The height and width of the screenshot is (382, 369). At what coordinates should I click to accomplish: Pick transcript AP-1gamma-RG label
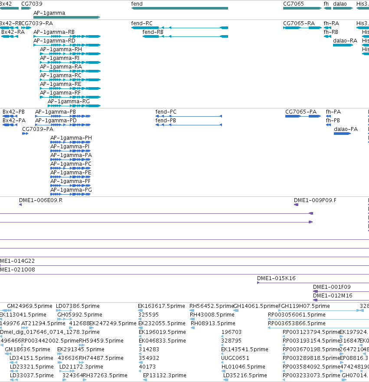tap(69, 101)
